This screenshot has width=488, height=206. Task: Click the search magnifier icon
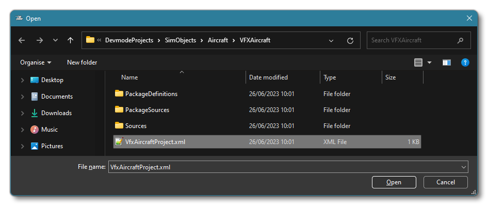[460, 40]
